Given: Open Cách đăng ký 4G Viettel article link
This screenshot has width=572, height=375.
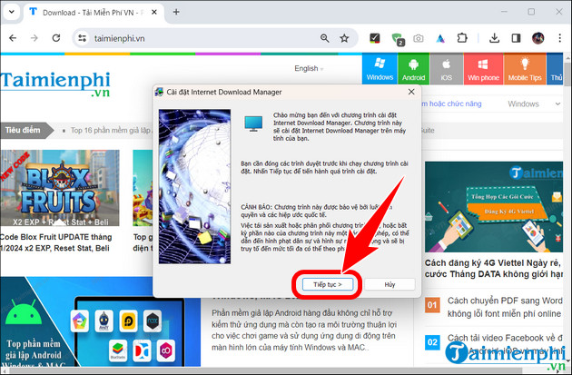Looking at the screenshot, I should point(492,269).
